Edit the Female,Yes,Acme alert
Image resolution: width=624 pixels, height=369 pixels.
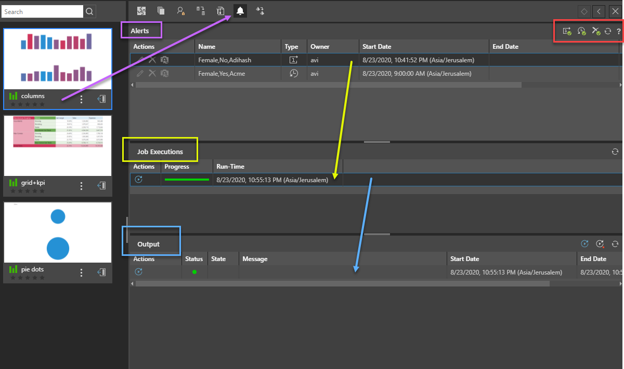point(140,74)
